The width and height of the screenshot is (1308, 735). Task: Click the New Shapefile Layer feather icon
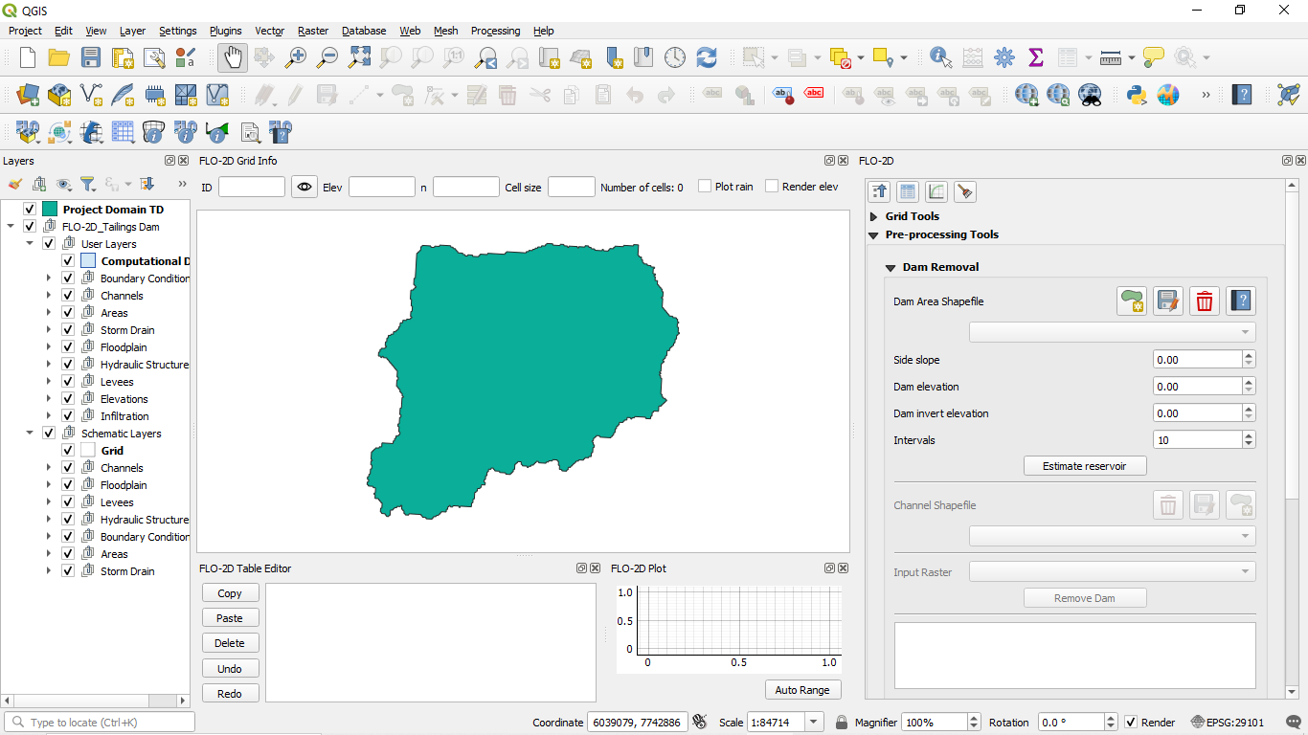[123, 95]
